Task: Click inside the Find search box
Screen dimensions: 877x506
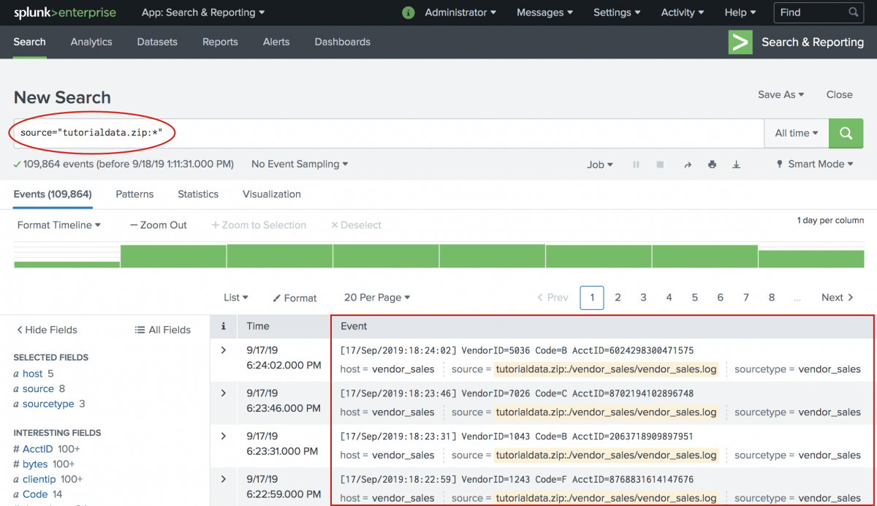Action: tap(811, 12)
